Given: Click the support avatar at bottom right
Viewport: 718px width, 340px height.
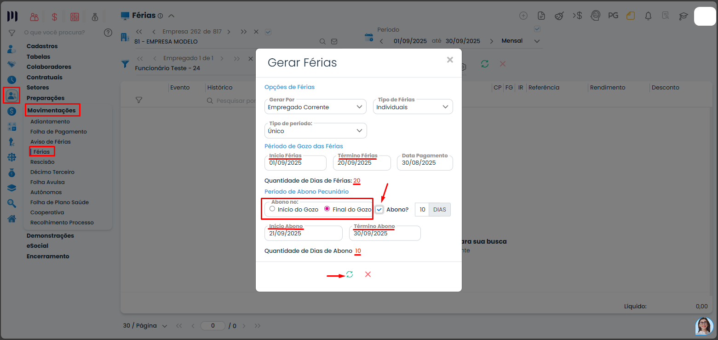Looking at the screenshot, I should pos(704,326).
